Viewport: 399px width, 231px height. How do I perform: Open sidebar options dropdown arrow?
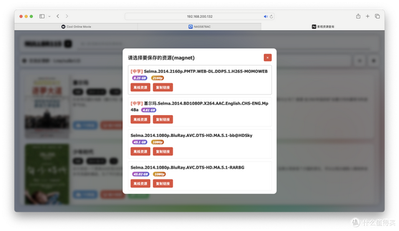point(49,16)
